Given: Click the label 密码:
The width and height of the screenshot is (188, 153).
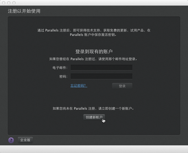Looking at the screenshot, I should click(x=63, y=76).
